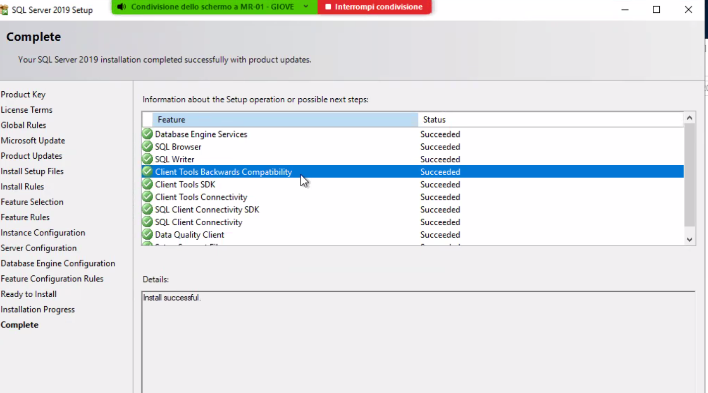
Task: Open the Instance Configuration page
Action: [x=43, y=233]
